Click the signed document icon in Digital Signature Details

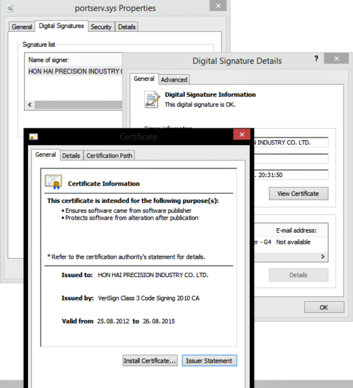151,99
